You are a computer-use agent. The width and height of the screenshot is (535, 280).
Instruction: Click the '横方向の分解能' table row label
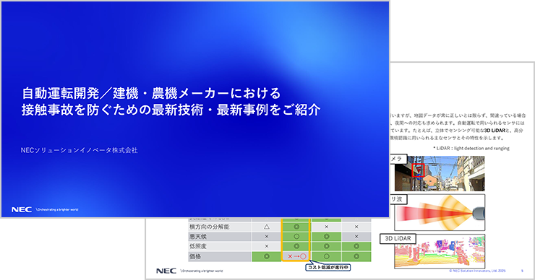(x=210, y=227)
